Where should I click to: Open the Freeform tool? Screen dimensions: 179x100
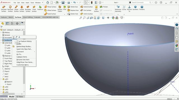tap(40, 8)
